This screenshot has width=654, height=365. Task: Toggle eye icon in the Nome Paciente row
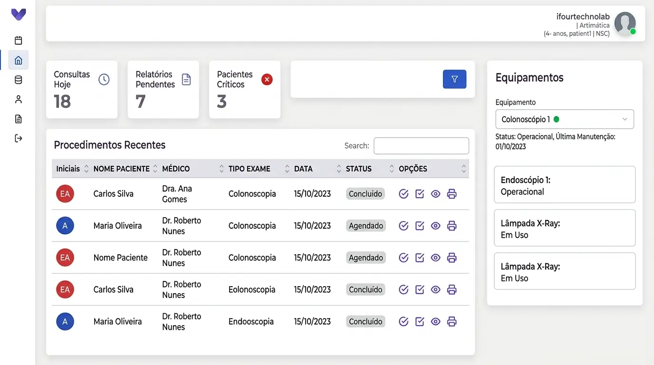[435, 258]
